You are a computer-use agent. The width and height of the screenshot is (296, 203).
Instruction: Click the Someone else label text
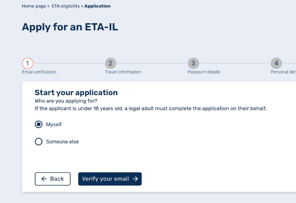click(62, 142)
